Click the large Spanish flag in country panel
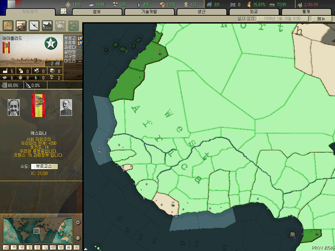Image resolution: width=335 pixels, height=251 pixels. click(39, 106)
